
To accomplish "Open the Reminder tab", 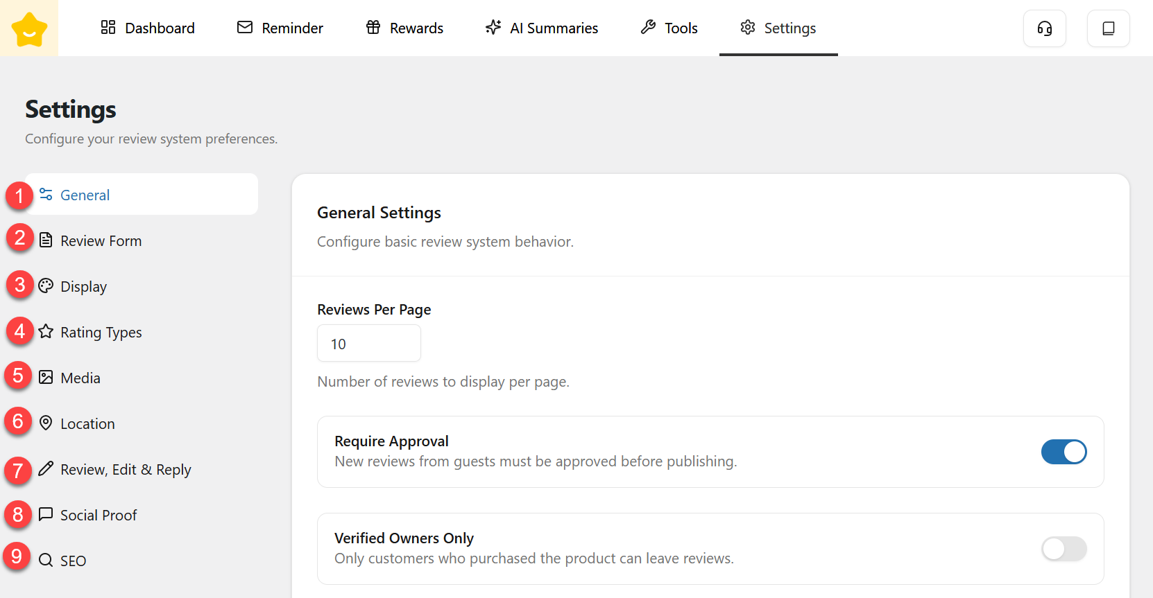I will (x=280, y=28).
